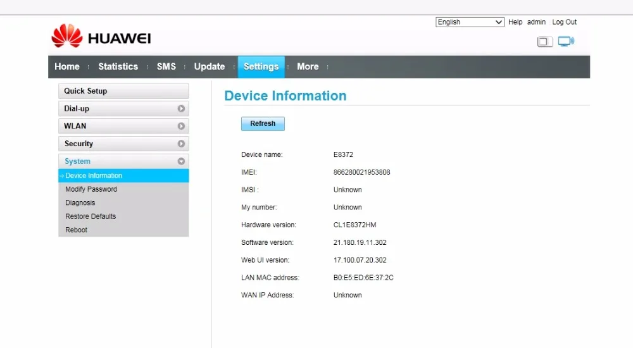Click the Device name label
The image size is (633, 348).
point(262,154)
